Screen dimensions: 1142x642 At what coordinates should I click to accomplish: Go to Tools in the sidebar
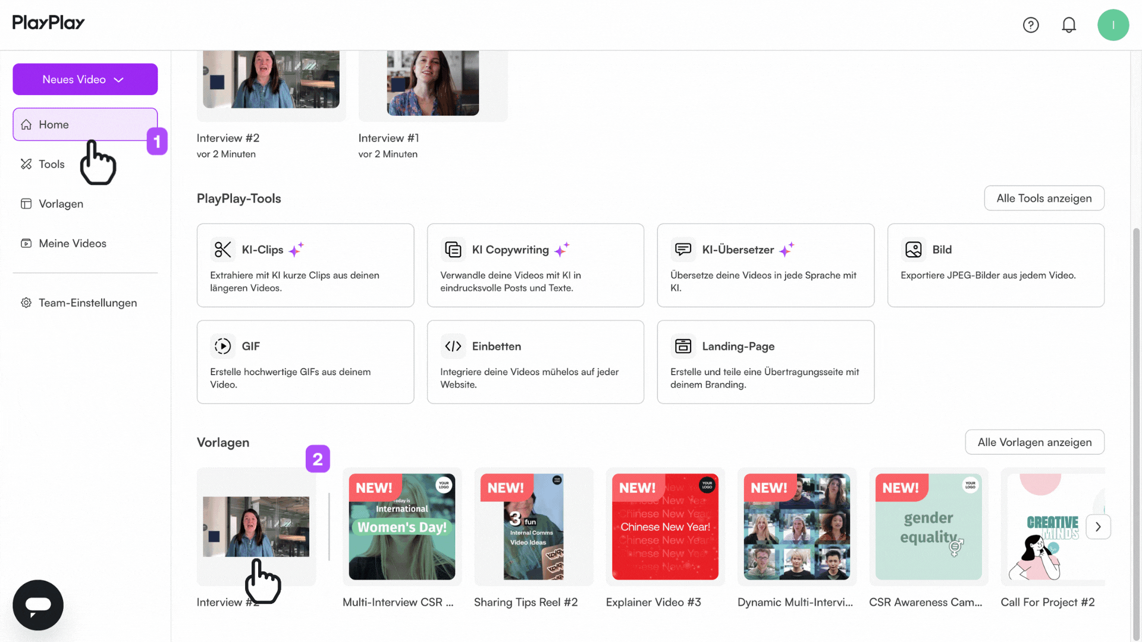coord(51,164)
